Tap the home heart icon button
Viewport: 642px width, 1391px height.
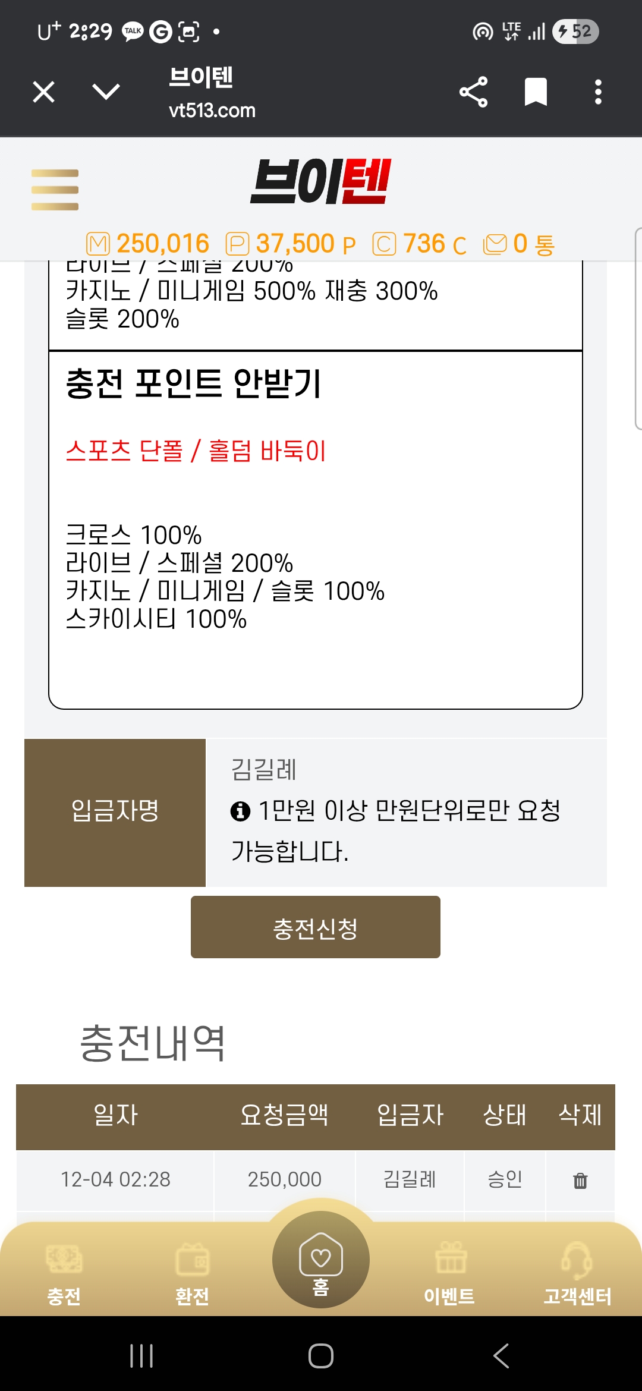coord(321,1259)
